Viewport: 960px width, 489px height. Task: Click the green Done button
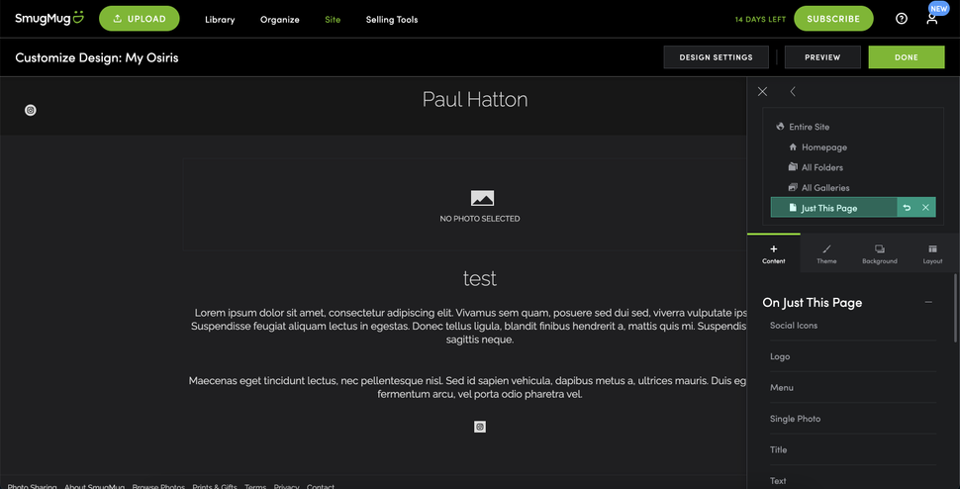point(907,56)
